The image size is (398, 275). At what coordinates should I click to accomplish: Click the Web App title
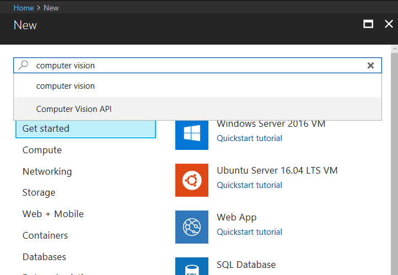(x=236, y=218)
